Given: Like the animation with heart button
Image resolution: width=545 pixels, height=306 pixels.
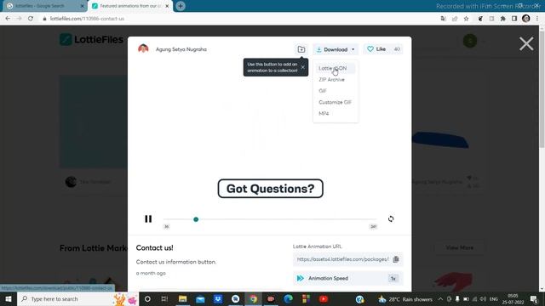Looking at the screenshot, I should tap(383, 49).
